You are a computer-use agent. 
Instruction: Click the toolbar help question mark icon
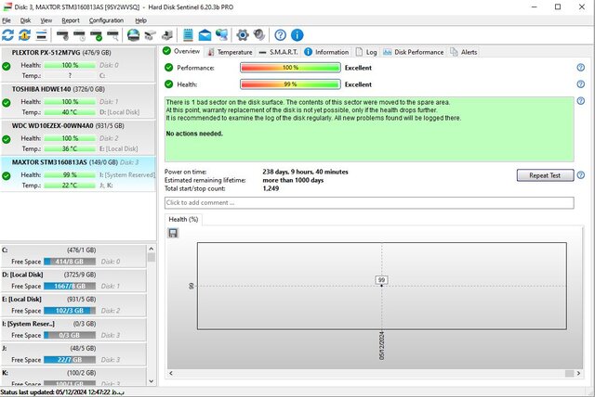click(280, 34)
